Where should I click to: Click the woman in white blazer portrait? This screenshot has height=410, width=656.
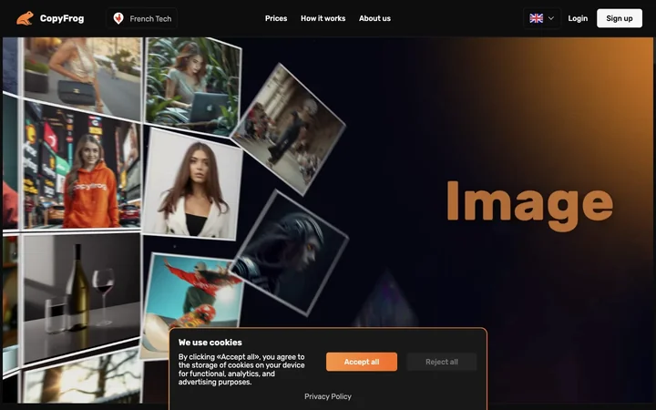pos(193,184)
